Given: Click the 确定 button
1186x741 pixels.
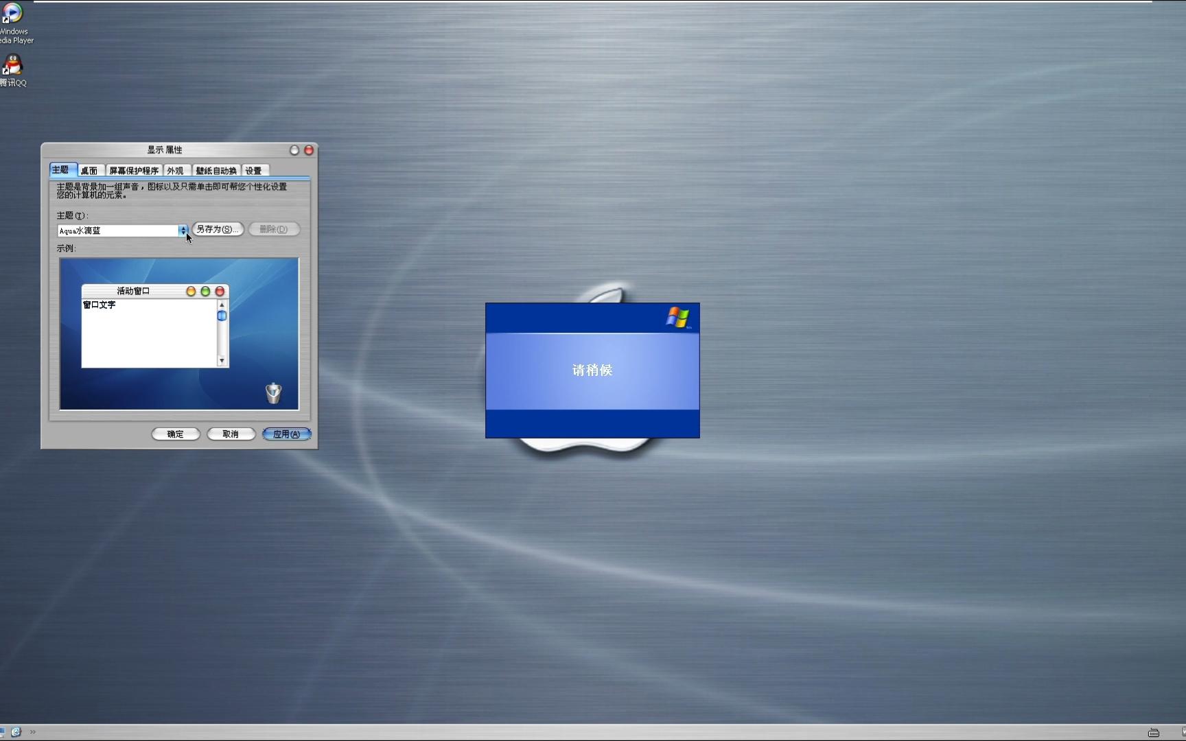Looking at the screenshot, I should coord(176,434).
